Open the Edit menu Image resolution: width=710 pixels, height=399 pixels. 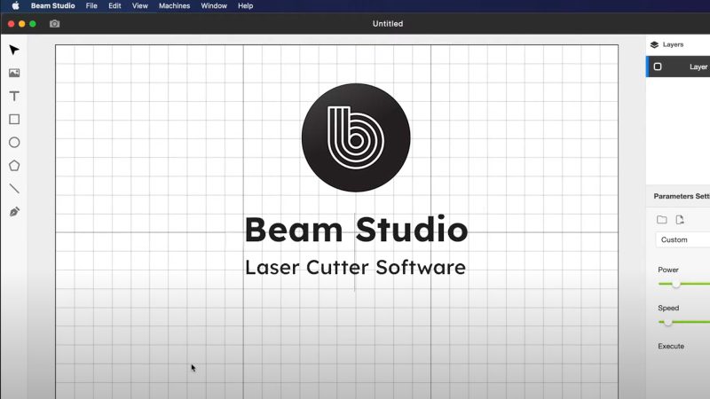click(x=114, y=6)
